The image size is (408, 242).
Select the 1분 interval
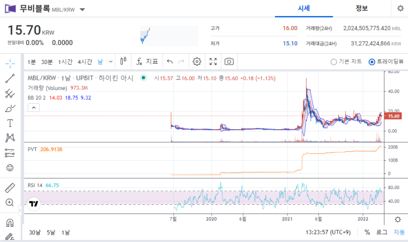[32, 62]
